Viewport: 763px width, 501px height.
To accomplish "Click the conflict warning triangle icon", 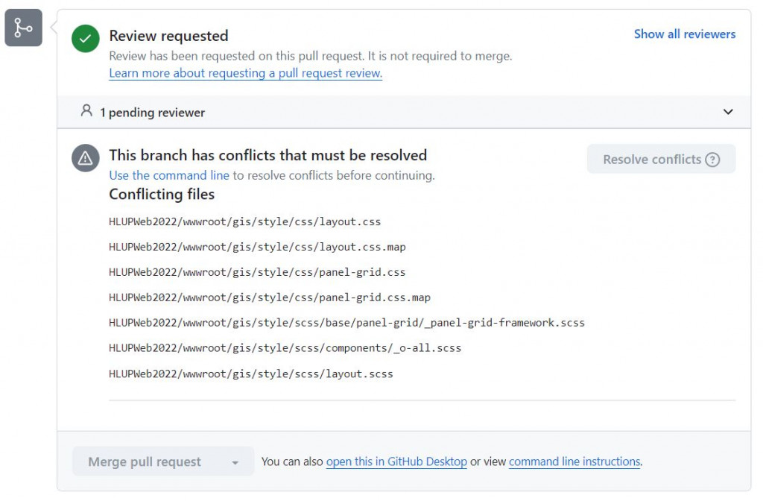I will coord(86,158).
